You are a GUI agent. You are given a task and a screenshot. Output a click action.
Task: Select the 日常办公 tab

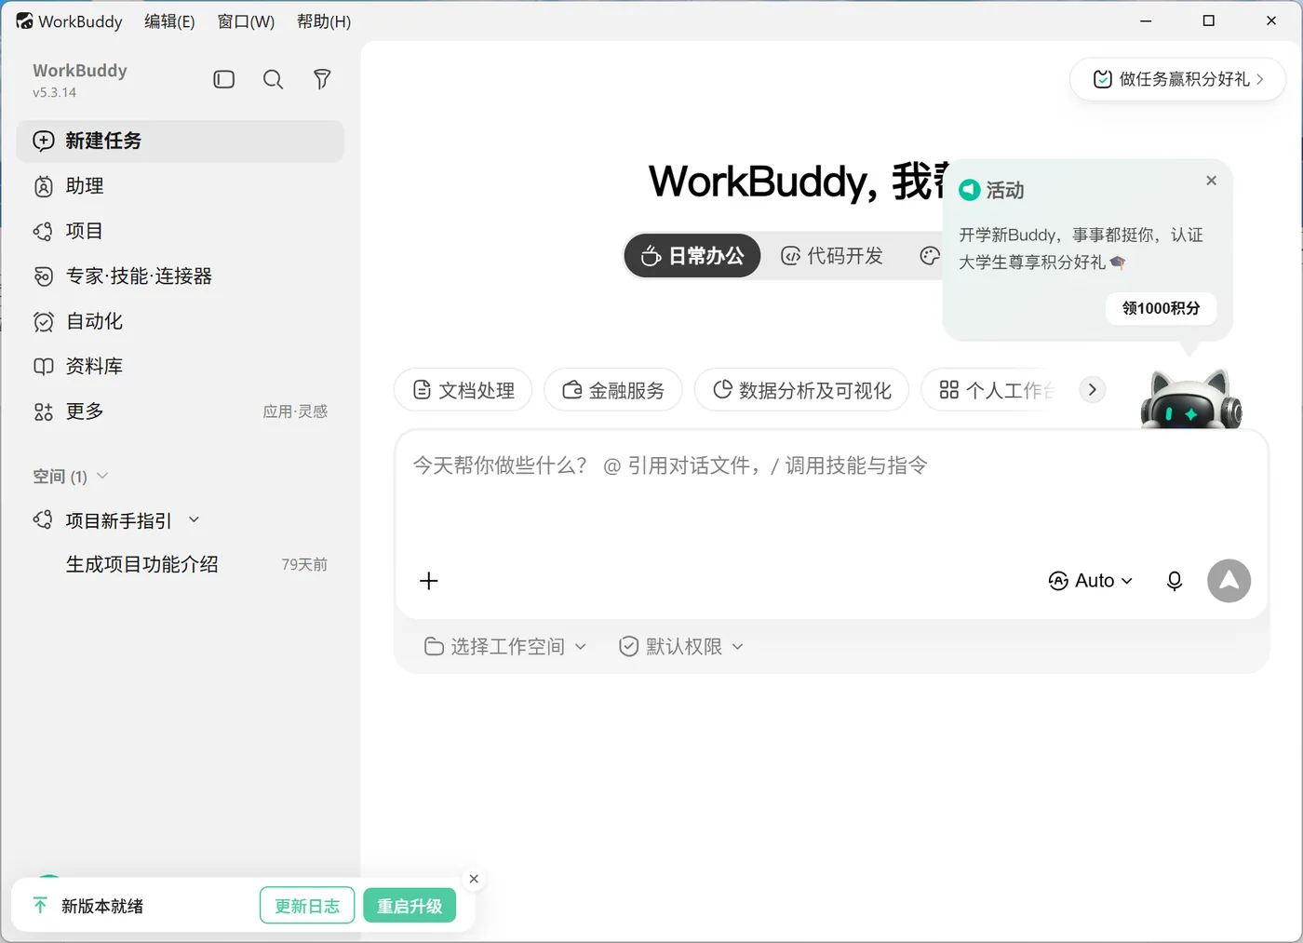[x=692, y=256]
